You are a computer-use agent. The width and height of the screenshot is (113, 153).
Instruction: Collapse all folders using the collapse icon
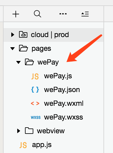pos(85,14)
